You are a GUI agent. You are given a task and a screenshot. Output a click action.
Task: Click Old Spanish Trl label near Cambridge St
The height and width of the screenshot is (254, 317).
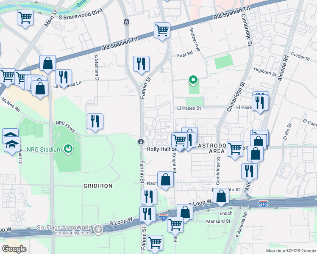pos(232,13)
